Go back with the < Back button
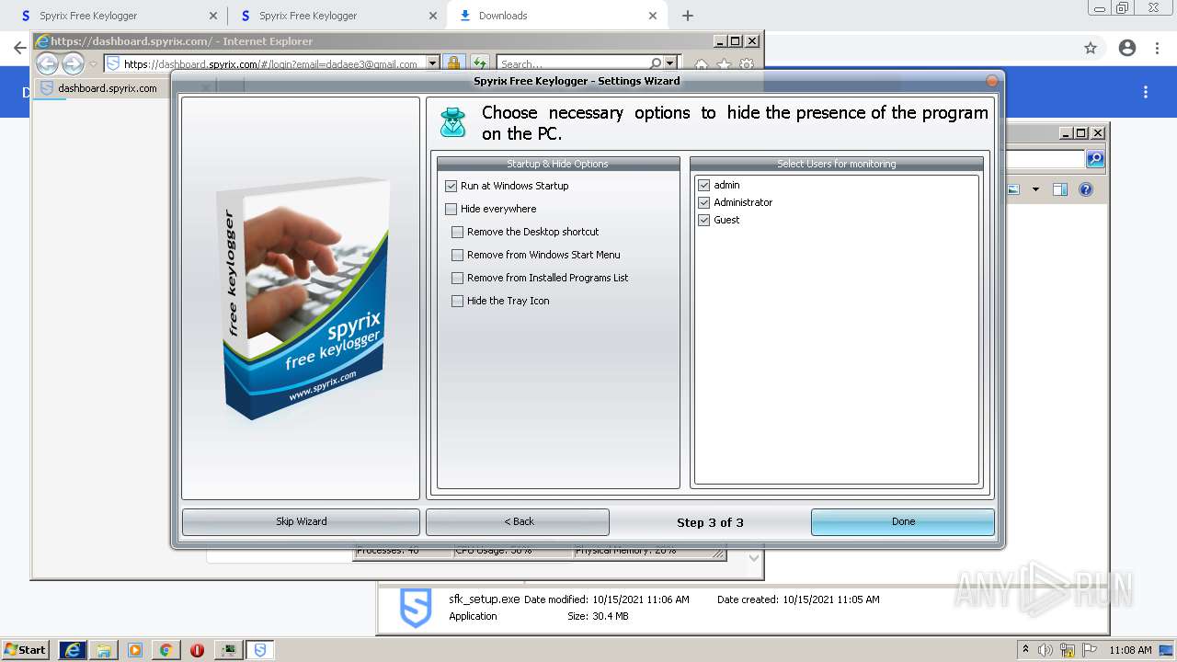 point(518,521)
